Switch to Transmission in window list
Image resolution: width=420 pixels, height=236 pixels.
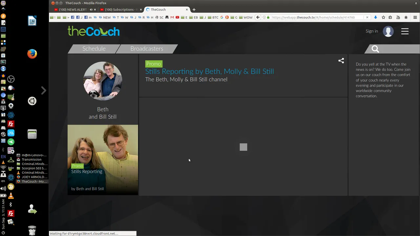(32, 160)
